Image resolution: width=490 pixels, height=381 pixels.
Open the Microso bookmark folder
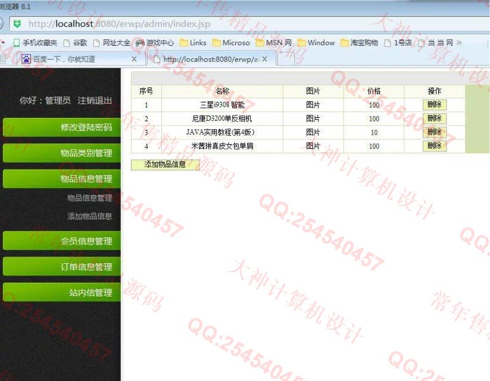click(231, 43)
